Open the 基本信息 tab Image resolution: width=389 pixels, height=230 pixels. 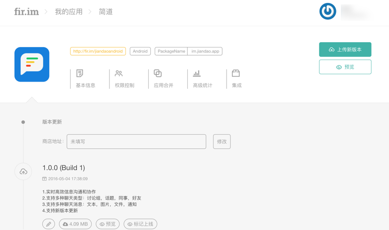pyautogui.click(x=86, y=79)
